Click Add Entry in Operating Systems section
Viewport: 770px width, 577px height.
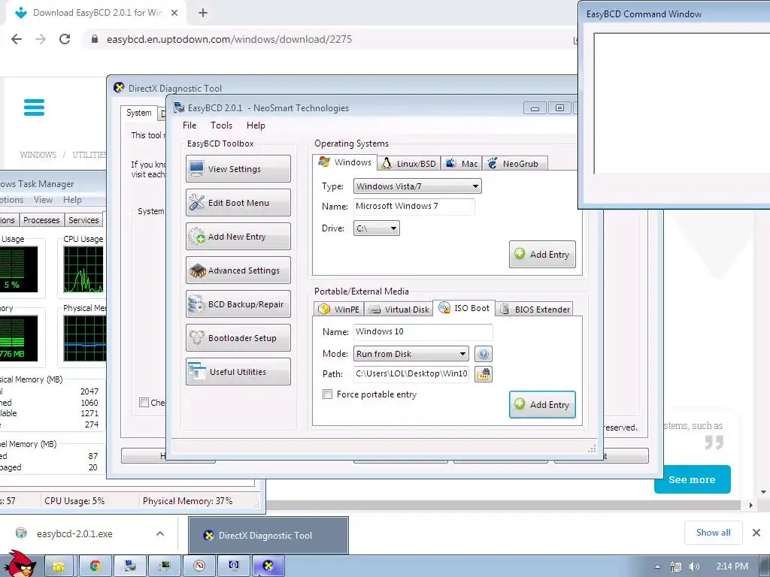[542, 254]
